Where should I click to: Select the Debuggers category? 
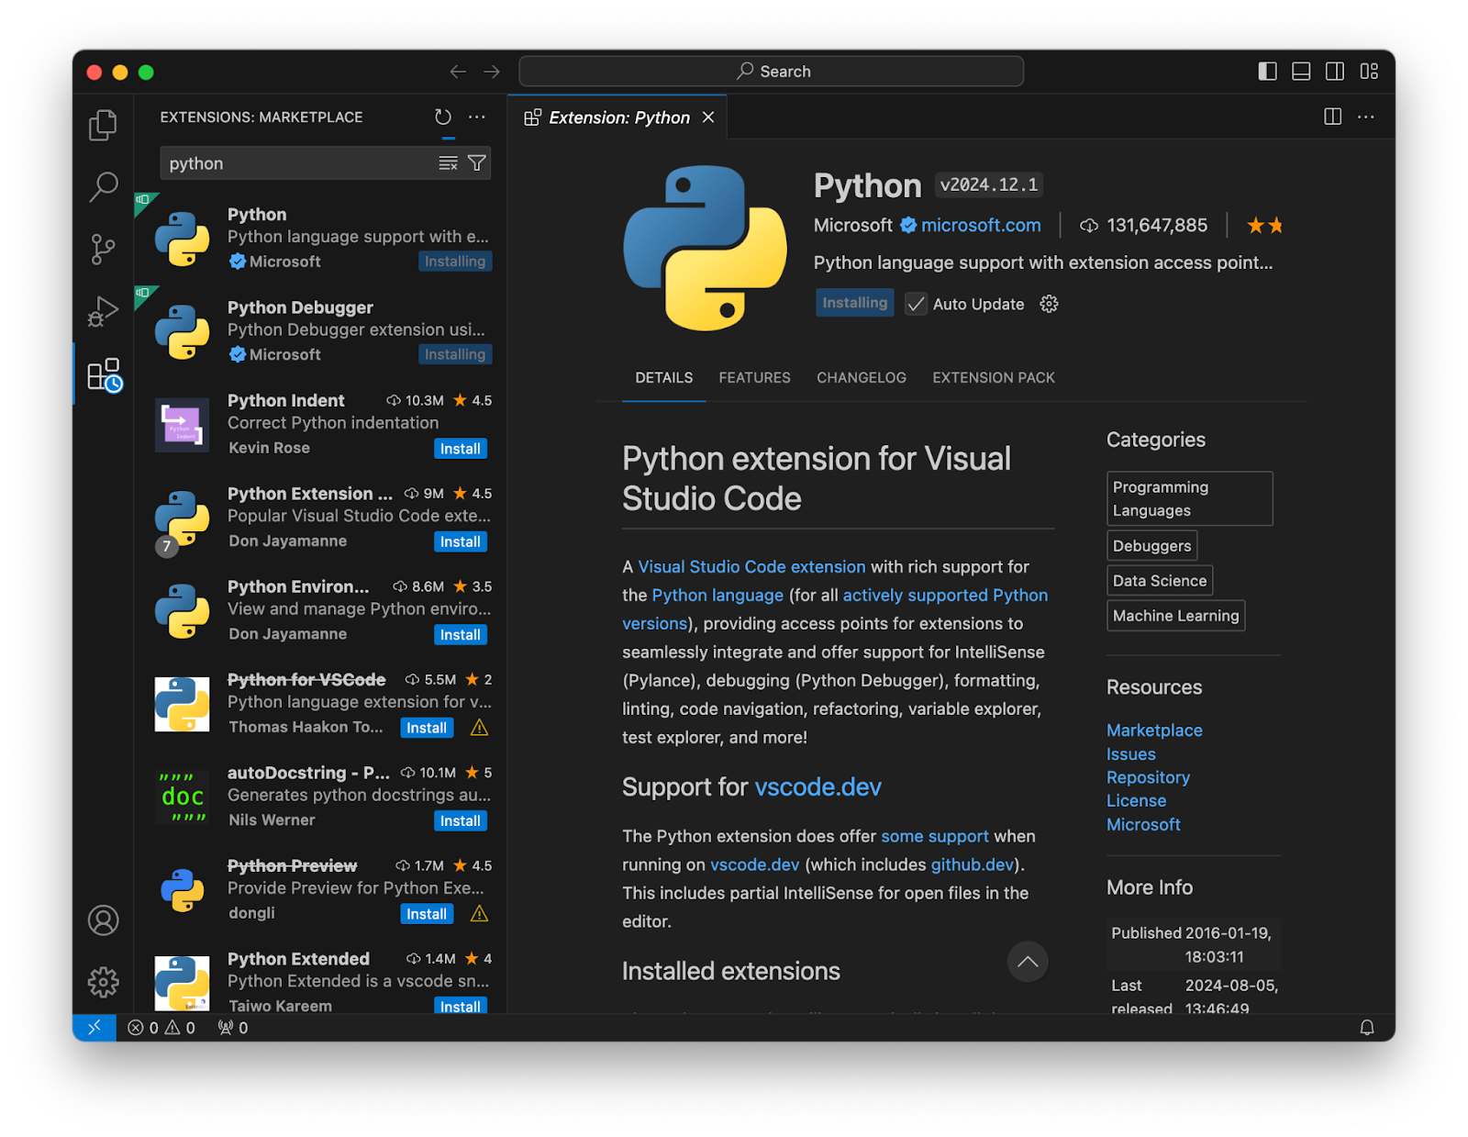(1151, 546)
